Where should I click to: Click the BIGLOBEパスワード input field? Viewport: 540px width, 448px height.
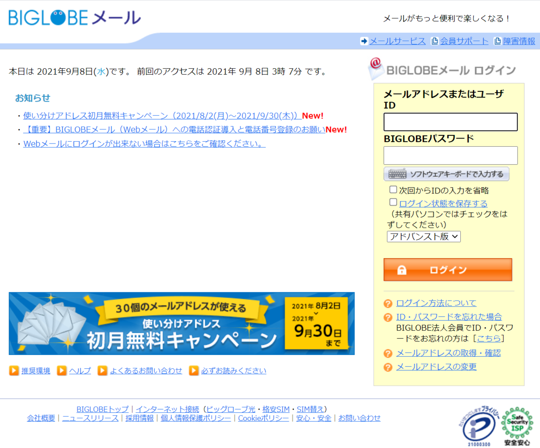click(450, 155)
